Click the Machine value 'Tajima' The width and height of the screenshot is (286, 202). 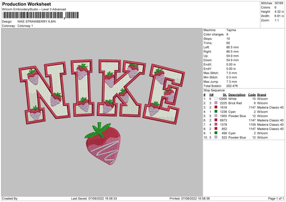pos(231,30)
